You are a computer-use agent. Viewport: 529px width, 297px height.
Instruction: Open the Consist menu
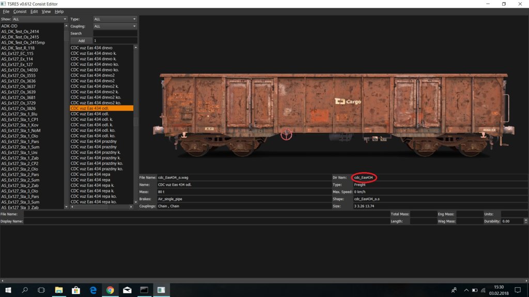(x=20, y=11)
